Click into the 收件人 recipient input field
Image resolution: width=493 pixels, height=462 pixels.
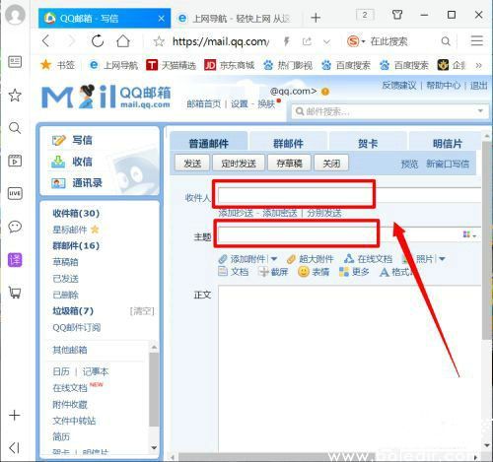pyautogui.click(x=349, y=195)
